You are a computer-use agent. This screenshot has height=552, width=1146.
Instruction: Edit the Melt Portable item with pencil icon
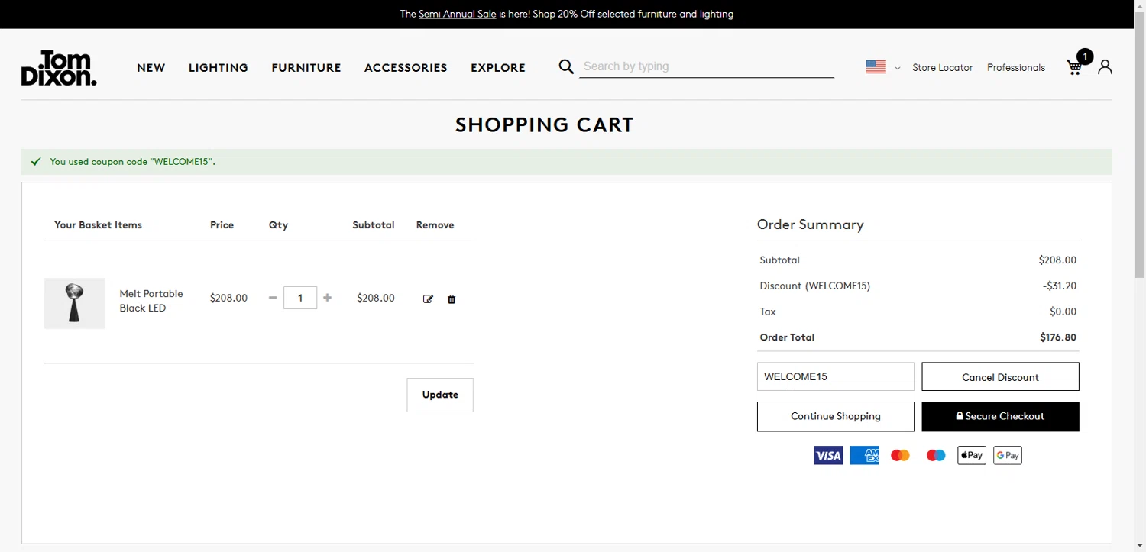pos(428,299)
